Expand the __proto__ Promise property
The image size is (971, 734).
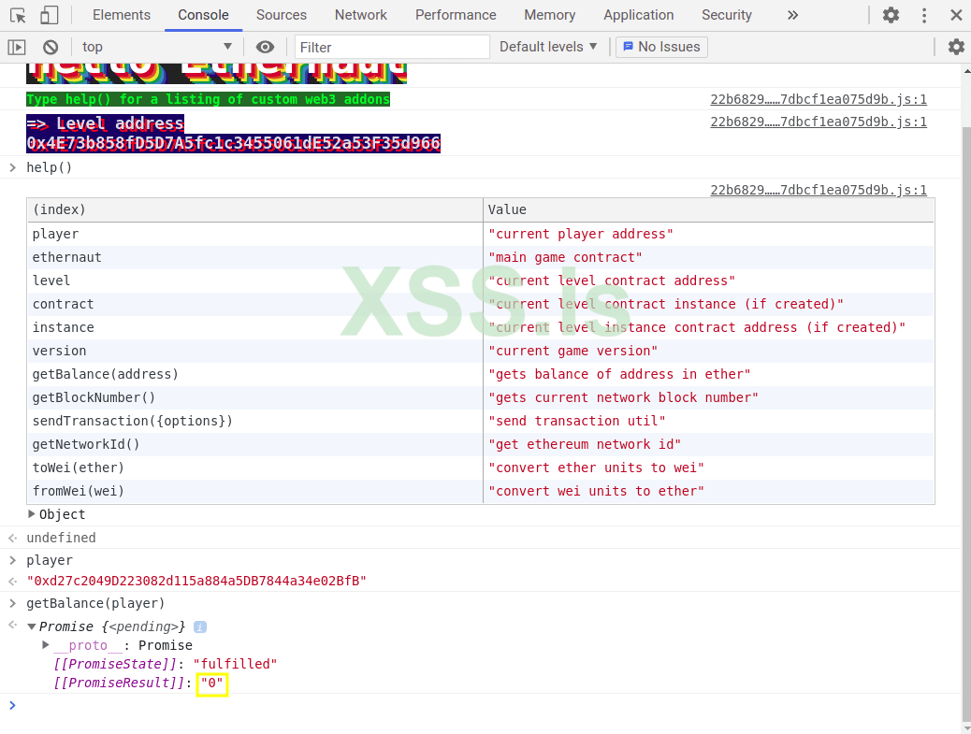pos(46,645)
